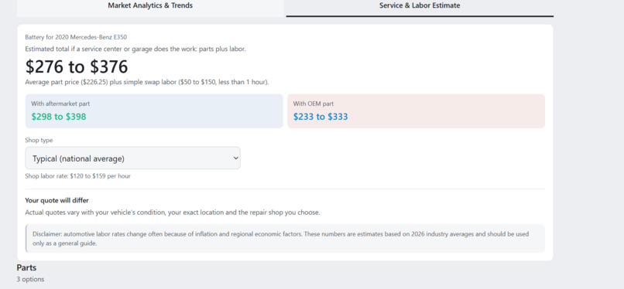This screenshot has height=289, width=624.
Task: Click the Shop labor rate text
Action: 77,176
